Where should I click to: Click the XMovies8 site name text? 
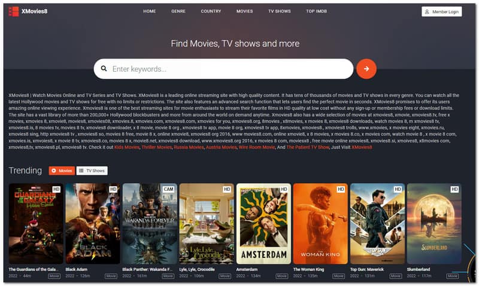tap(35, 11)
